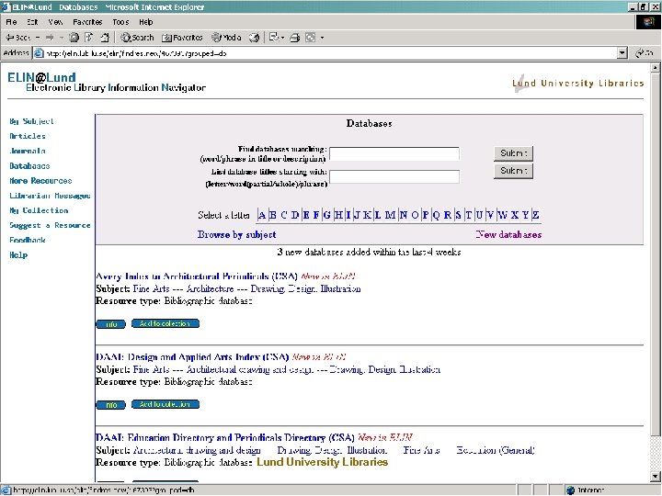
Task: Open the Articles sidebar link
Action: click(28, 136)
